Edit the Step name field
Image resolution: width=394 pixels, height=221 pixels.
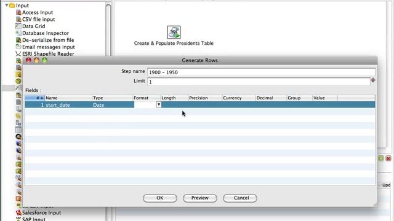click(x=261, y=72)
